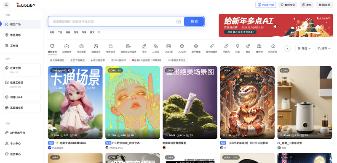Open the 卡通场景 model card image

click(75, 103)
